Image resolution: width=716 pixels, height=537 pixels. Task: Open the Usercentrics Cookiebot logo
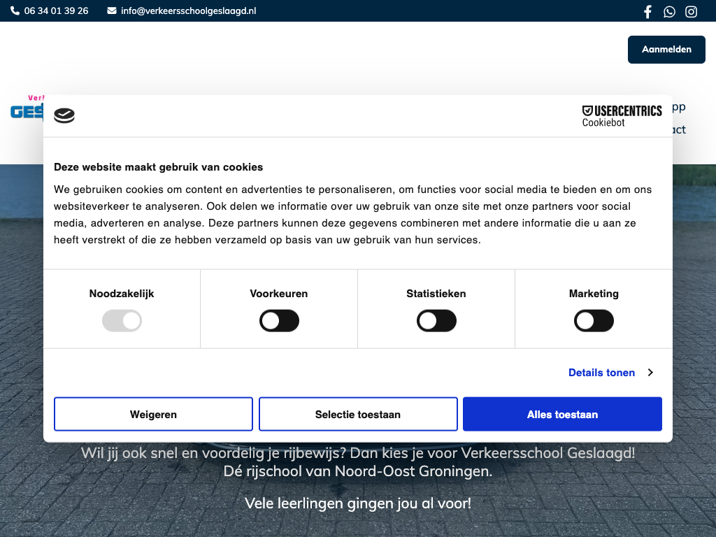tap(622, 116)
